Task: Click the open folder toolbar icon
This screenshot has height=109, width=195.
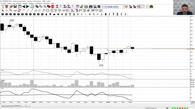Action: [11, 7]
